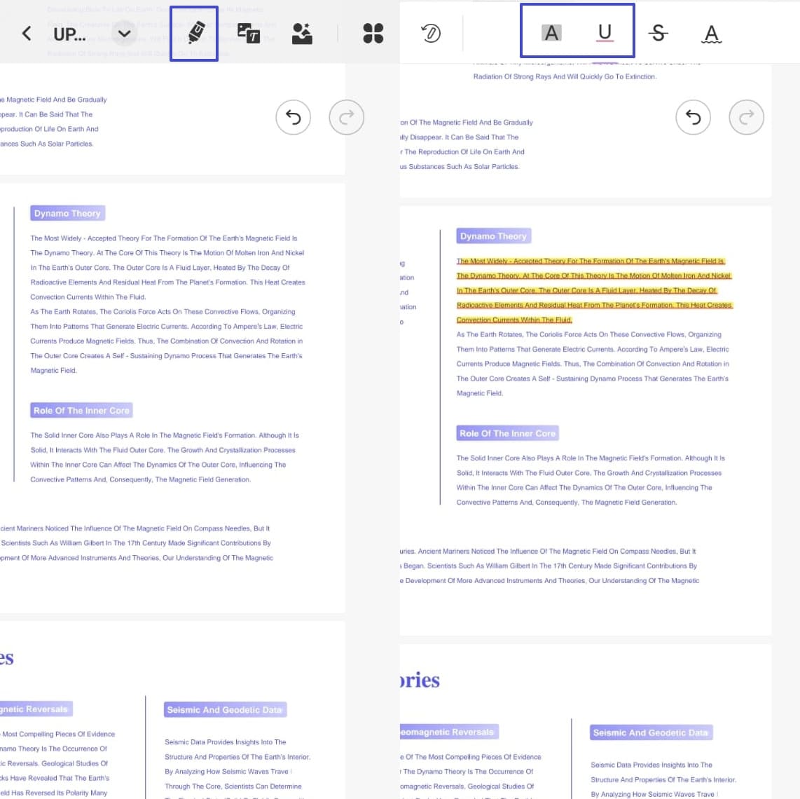Click the Seismic And Geodetic Data label
Image resolution: width=800 pixels, height=799 pixels.
pyautogui.click(x=225, y=709)
